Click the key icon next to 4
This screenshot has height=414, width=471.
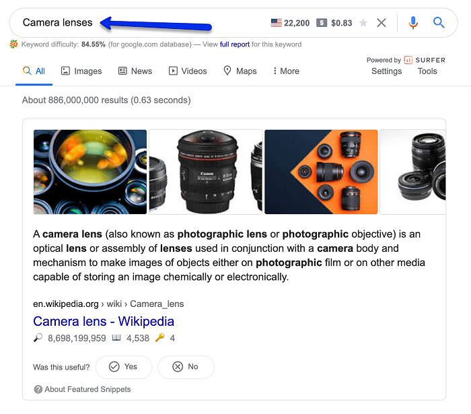click(x=160, y=338)
